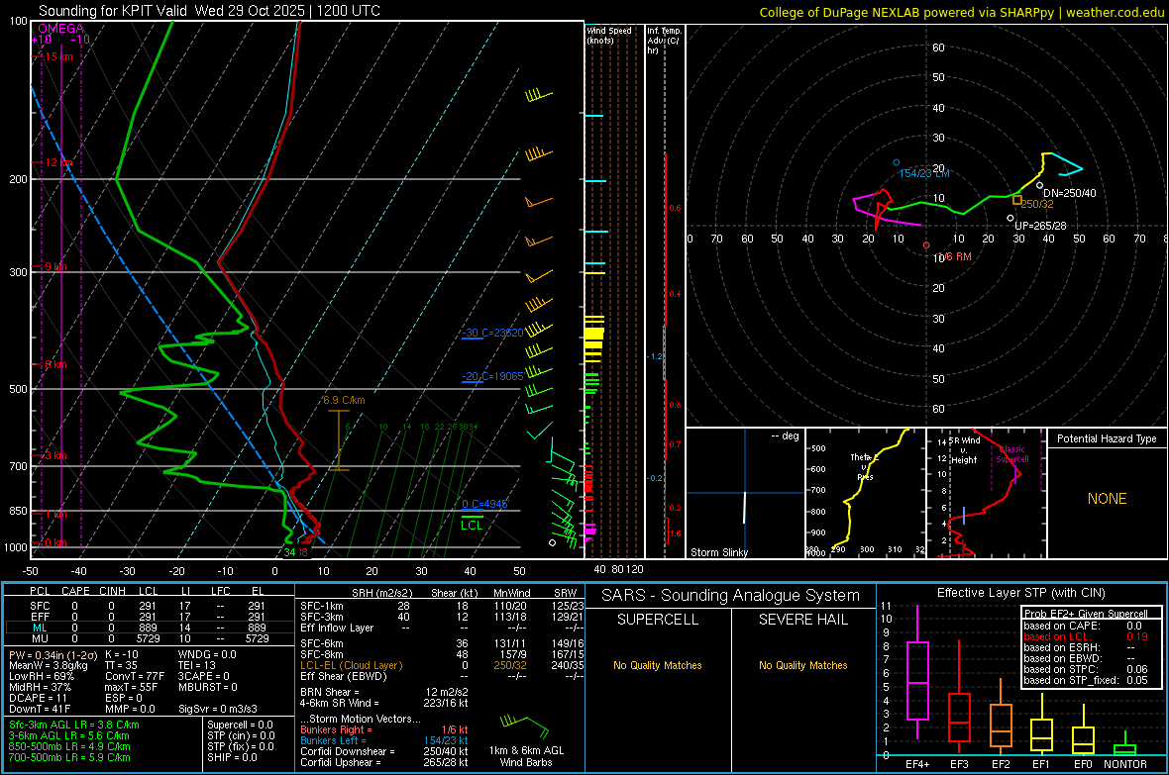Click the SFC-1km row in the SRH table
This screenshot has height=775, width=1169.
(442, 606)
